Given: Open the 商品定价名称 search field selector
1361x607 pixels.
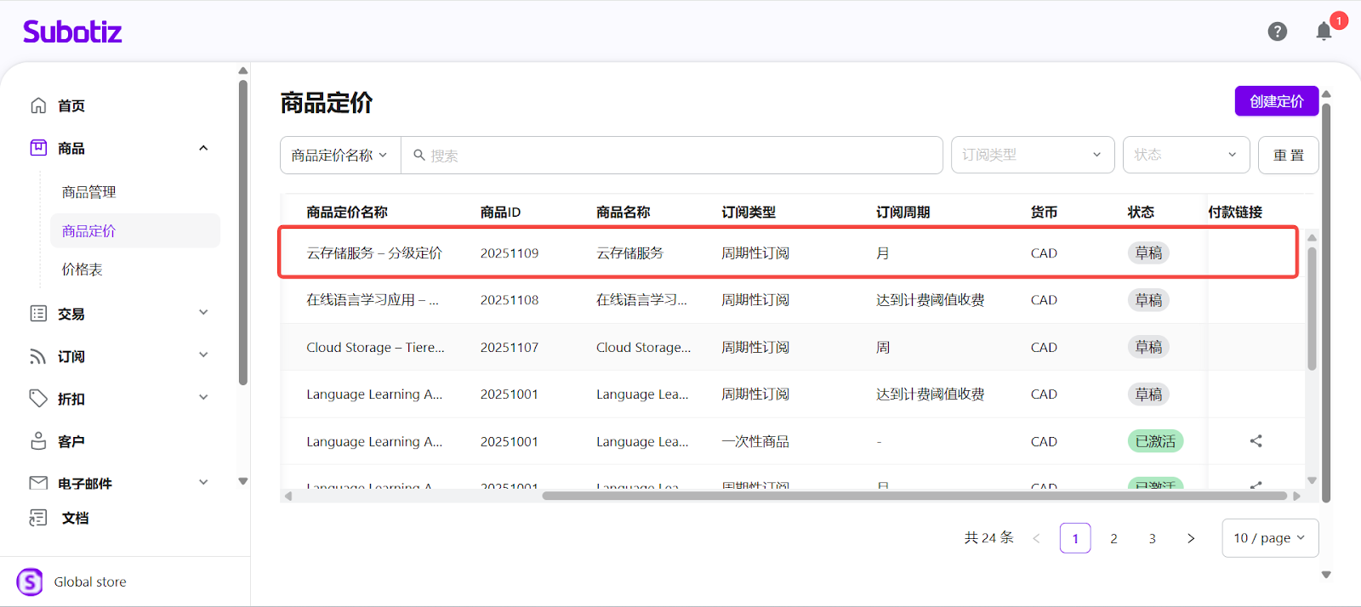Looking at the screenshot, I should pyautogui.click(x=339, y=156).
